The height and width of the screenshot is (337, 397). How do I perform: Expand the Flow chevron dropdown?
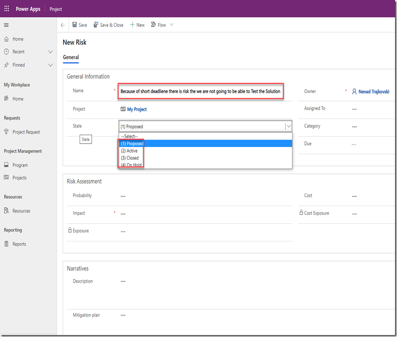[171, 25]
